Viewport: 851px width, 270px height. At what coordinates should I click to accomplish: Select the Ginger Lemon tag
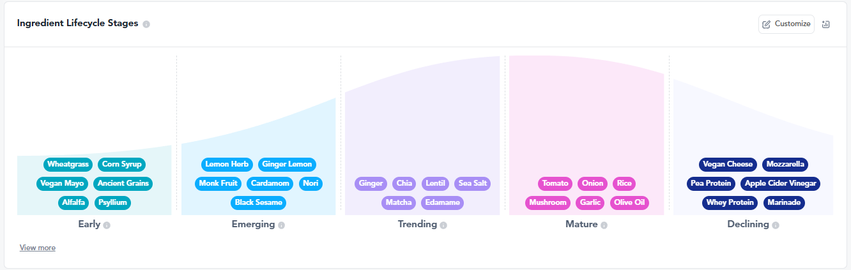tap(287, 165)
